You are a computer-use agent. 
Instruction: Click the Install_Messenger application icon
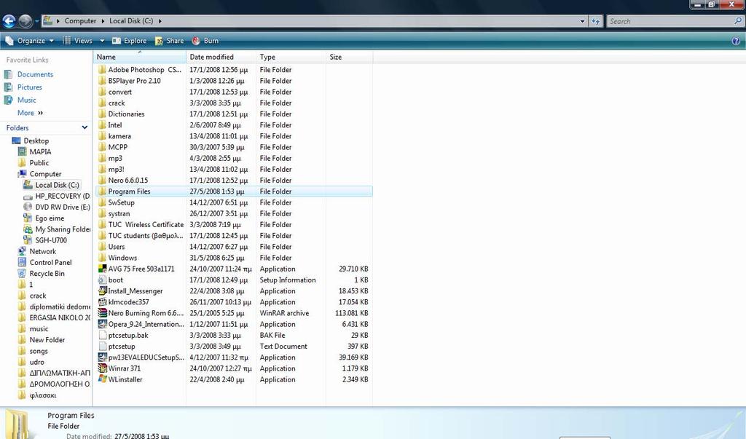pyautogui.click(x=102, y=290)
